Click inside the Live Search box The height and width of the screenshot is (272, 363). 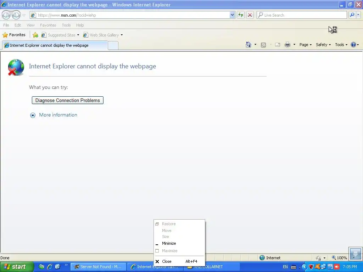pyautogui.click(x=302, y=15)
